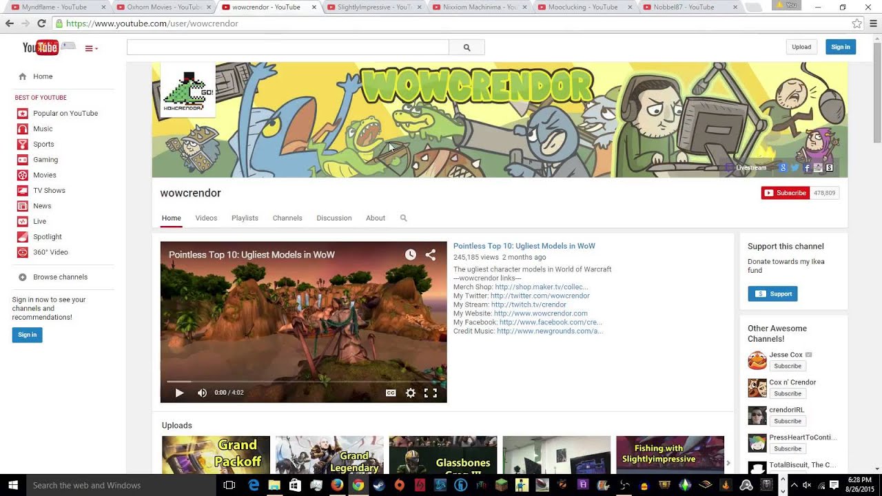Screen dimensions: 882x496
Task: Open TV Shows in sidebar
Action: click(49, 190)
